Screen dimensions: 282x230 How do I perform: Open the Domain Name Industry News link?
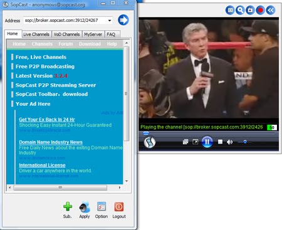coord(51,142)
